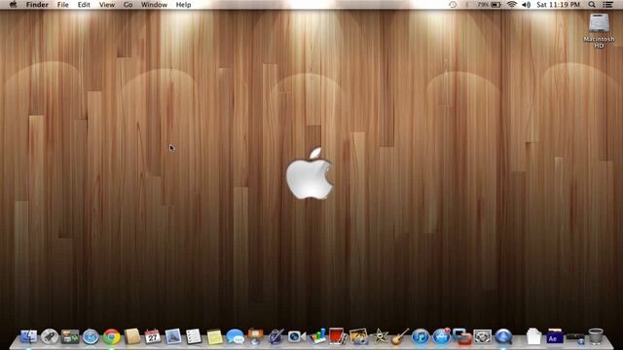
Task: Open Notification Center list icon
Action: pyautogui.click(x=607, y=5)
